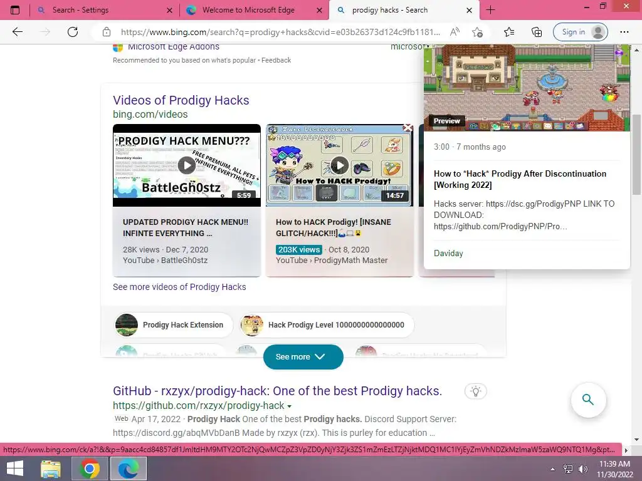
Task: Close the Welcome to Microsoft Edge tab
Action: pos(319,10)
